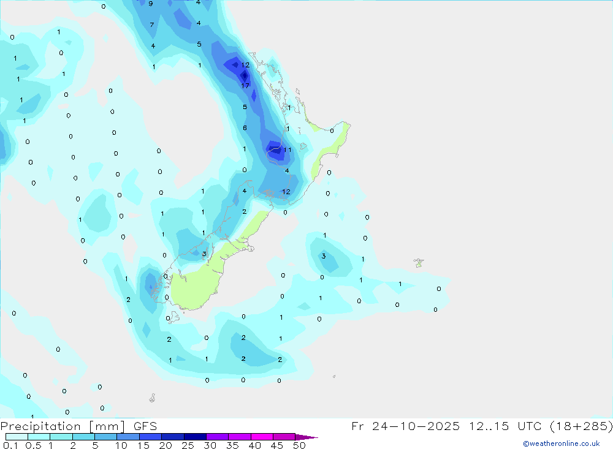Click the 45–50 mm legend color box
613x449 pixels.
[284, 437]
